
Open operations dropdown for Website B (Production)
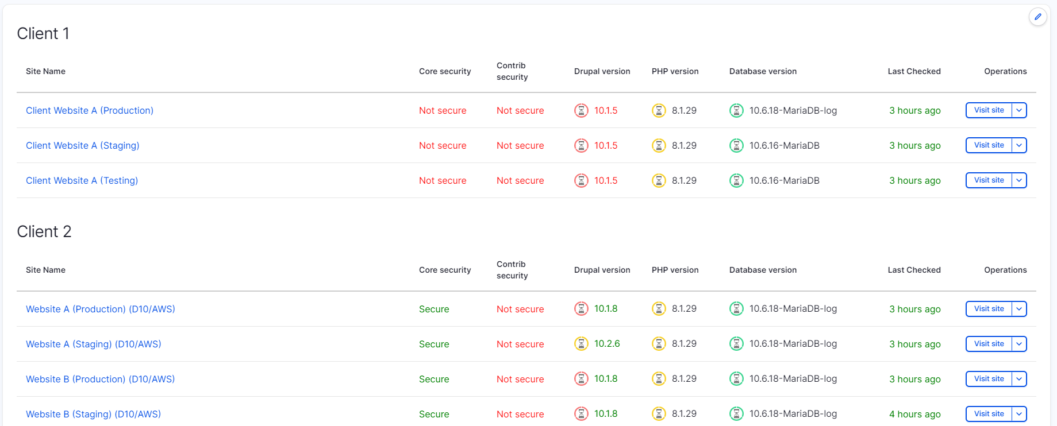1019,379
